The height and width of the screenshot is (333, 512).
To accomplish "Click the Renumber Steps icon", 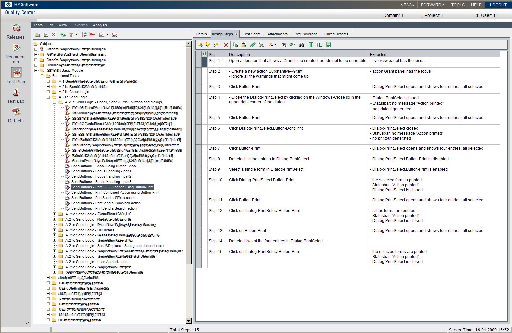I will click(x=216, y=45).
